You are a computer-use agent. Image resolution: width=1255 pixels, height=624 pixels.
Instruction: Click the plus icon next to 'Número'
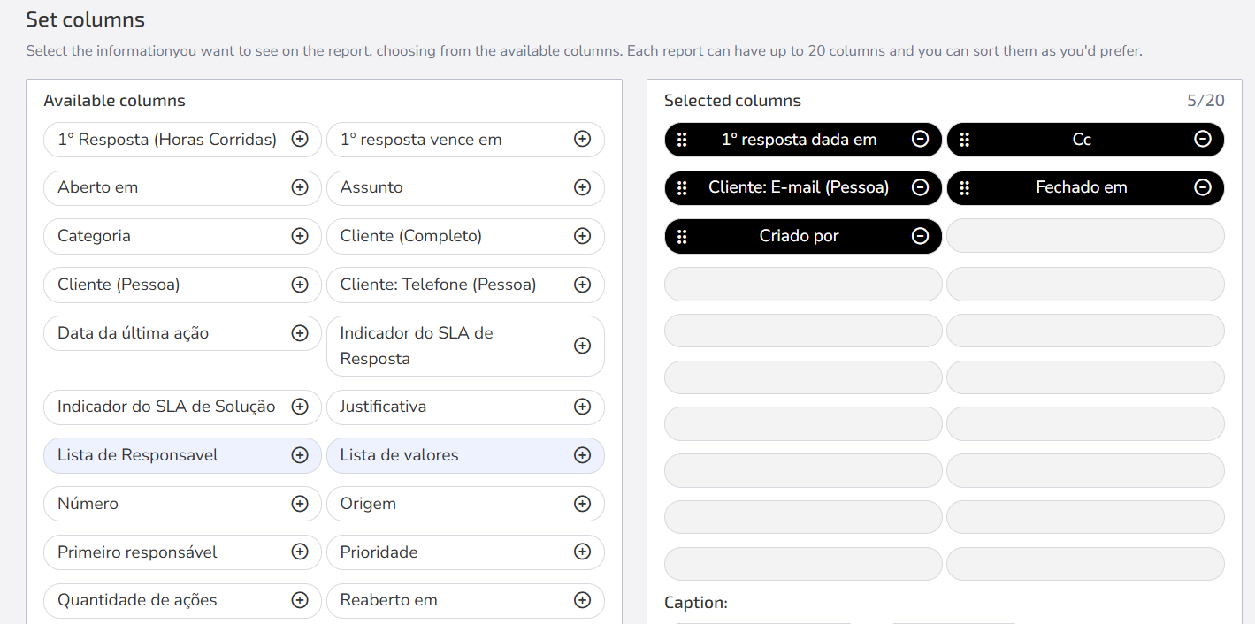pos(300,504)
